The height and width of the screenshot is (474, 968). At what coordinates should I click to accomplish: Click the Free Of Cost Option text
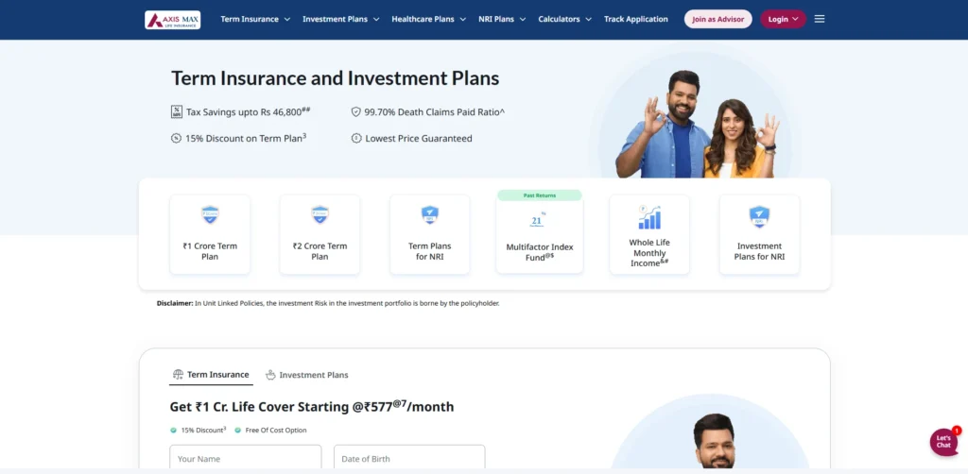(x=275, y=431)
